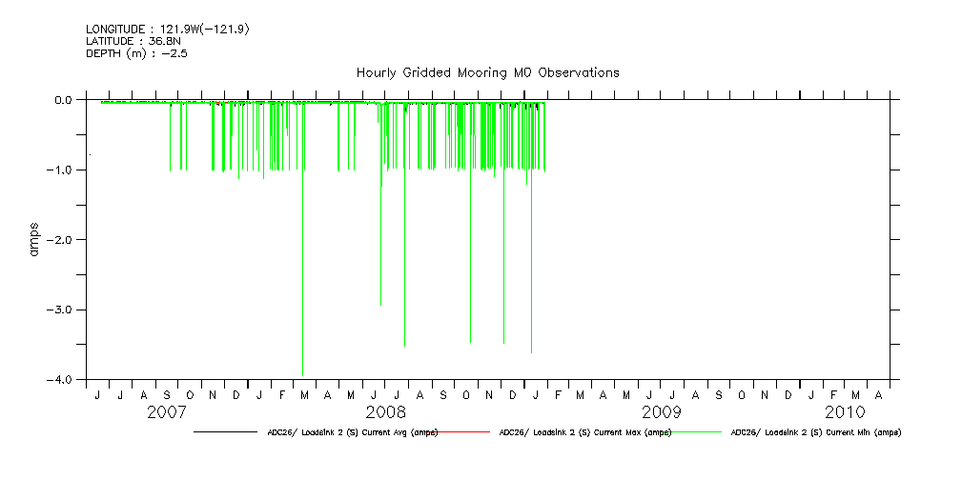Screen dimensions: 962x480
Task: Select the 2007 year label on the x-axis
Action: point(166,412)
